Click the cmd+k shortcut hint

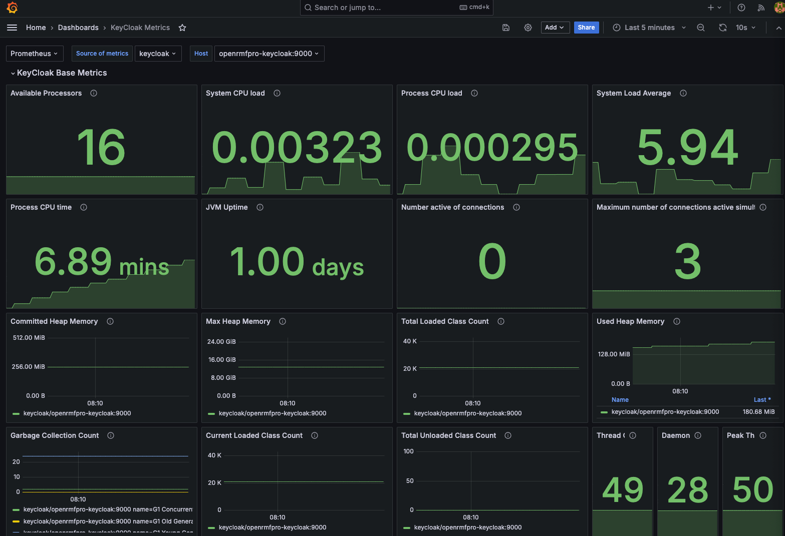474,8
